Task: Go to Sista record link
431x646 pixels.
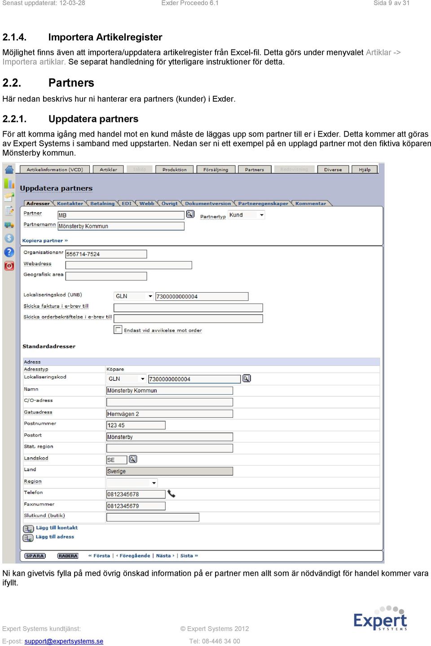Action: (x=189, y=556)
